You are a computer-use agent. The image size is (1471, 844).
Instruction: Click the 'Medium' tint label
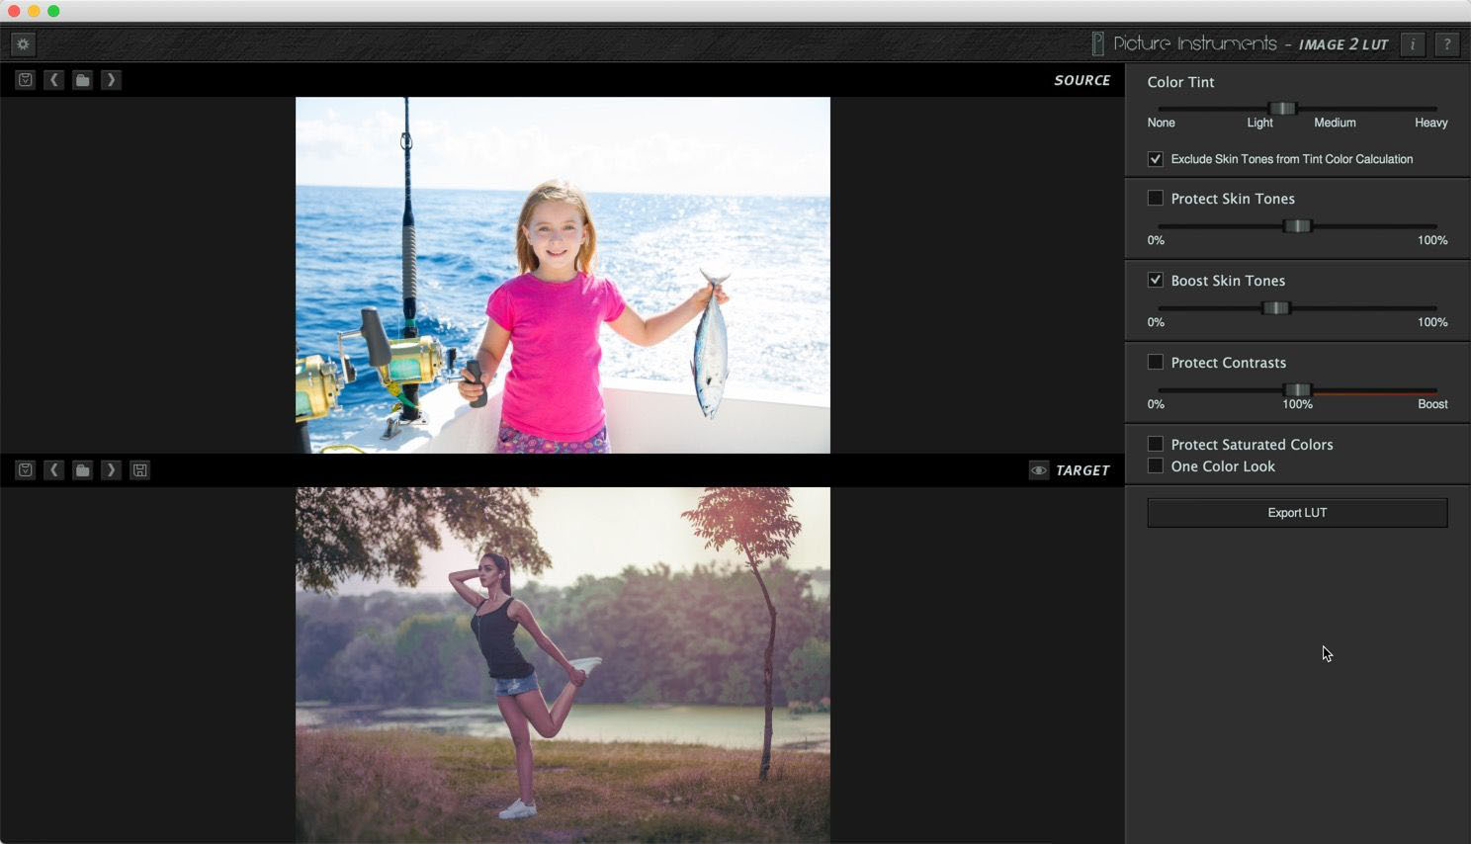click(x=1335, y=123)
